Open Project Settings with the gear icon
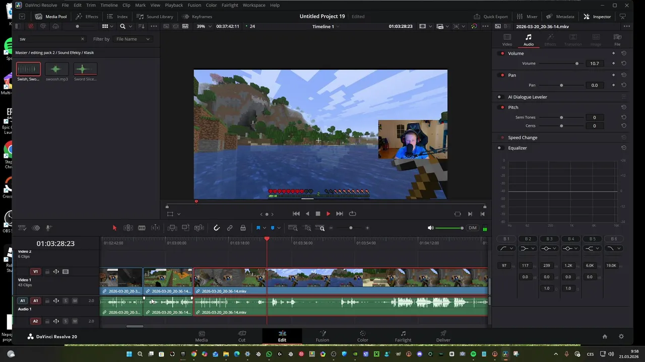This screenshot has height=362, width=645. click(x=621, y=336)
